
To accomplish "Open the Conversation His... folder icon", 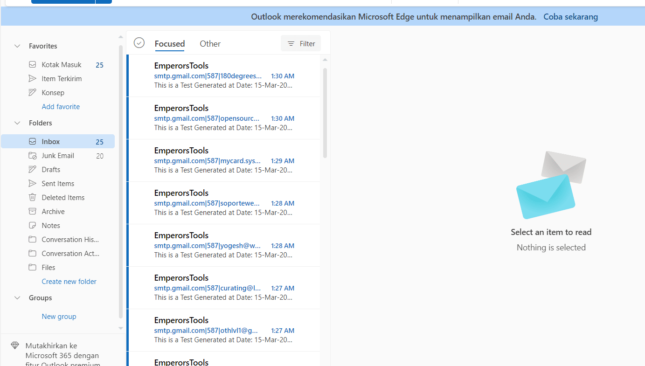I will pyautogui.click(x=32, y=240).
